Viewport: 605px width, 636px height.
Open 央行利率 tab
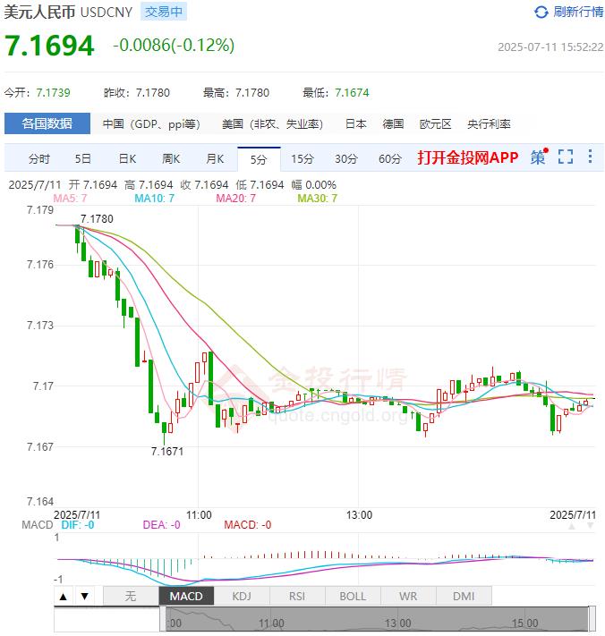click(489, 123)
